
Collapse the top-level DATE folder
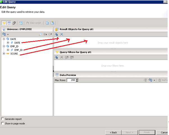pos(4,39)
